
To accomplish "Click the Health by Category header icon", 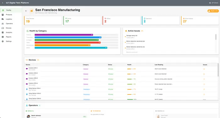I will point(28,31).
